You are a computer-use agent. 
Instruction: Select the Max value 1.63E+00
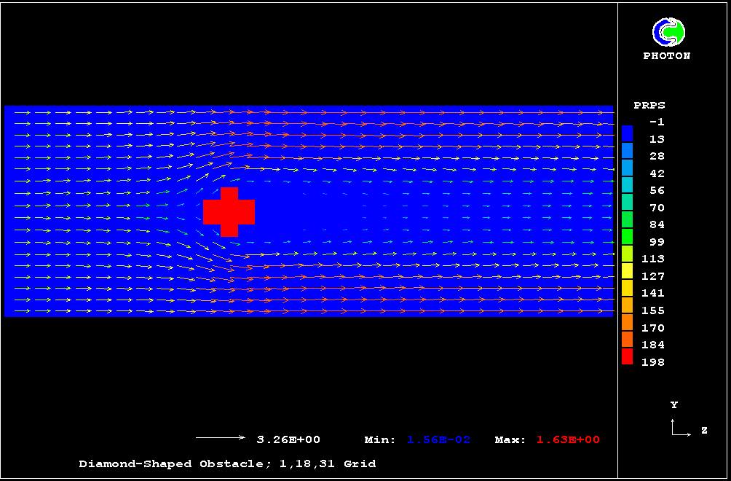pyautogui.click(x=568, y=439)
